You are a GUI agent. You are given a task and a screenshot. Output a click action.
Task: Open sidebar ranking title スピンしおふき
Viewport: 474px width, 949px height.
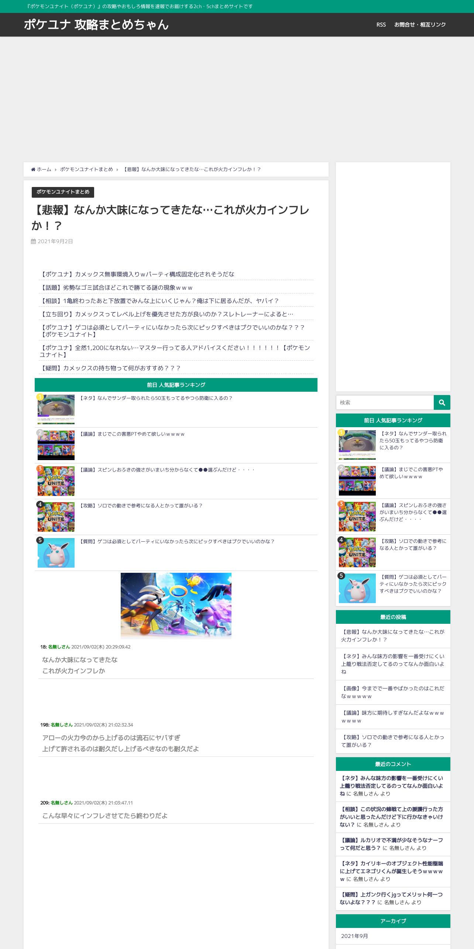pyautogui.click(x=413, y=512)
